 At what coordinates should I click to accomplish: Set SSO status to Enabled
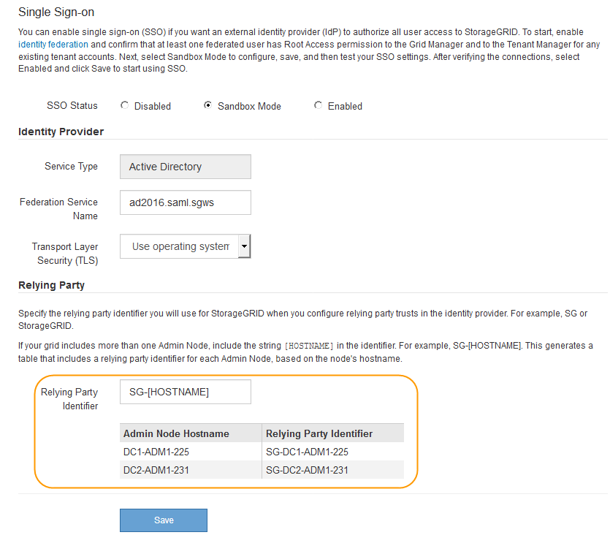pyautogui.click(x=318, y=106)
